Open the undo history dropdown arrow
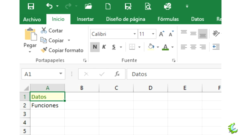 [57, 6]
